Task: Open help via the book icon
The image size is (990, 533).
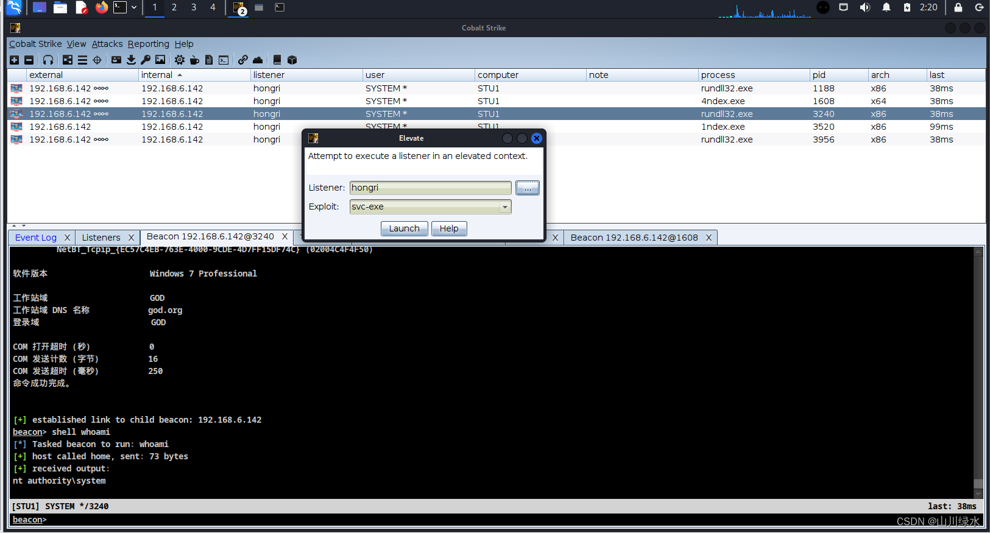Action: pyautogui.click(x=277, y=60)
